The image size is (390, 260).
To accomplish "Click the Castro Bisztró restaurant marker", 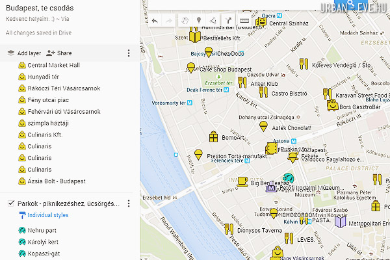I will pos(263,92).
